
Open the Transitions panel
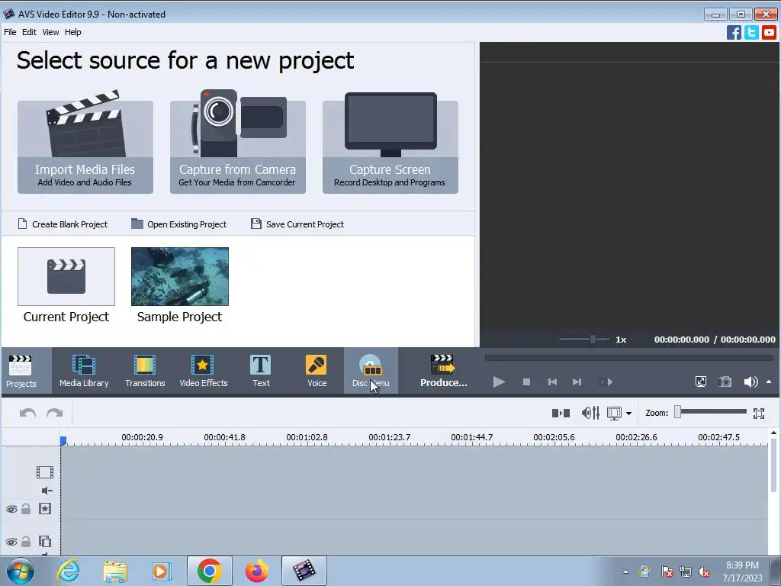click(145, 372)
